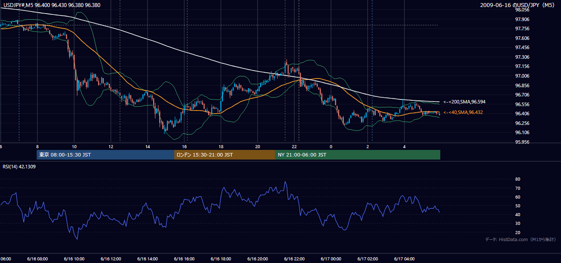
Task: Click the '6/17 00:00' bottom time label
Action: (x=331, y=259)
